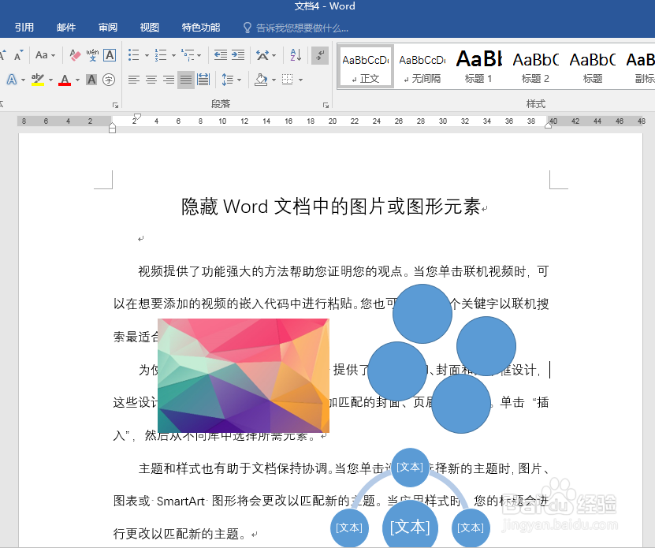Apply the 标题 1 style

point(478,67)
